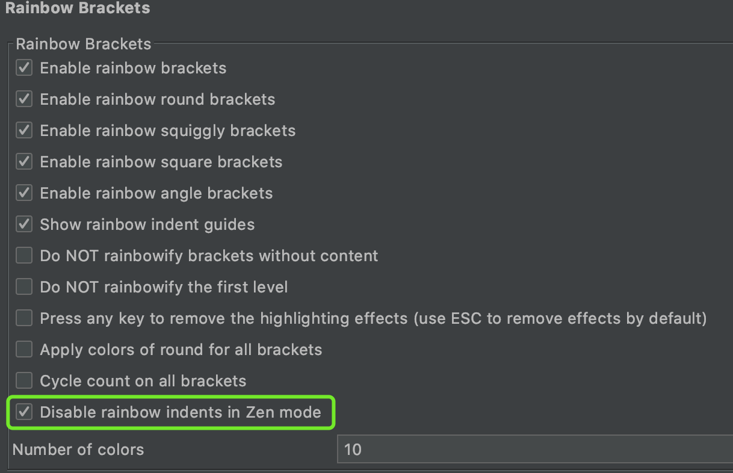Uncheck "Enable rainbow square brackets"
Screen dimensions: 733x473
[23, 161]
